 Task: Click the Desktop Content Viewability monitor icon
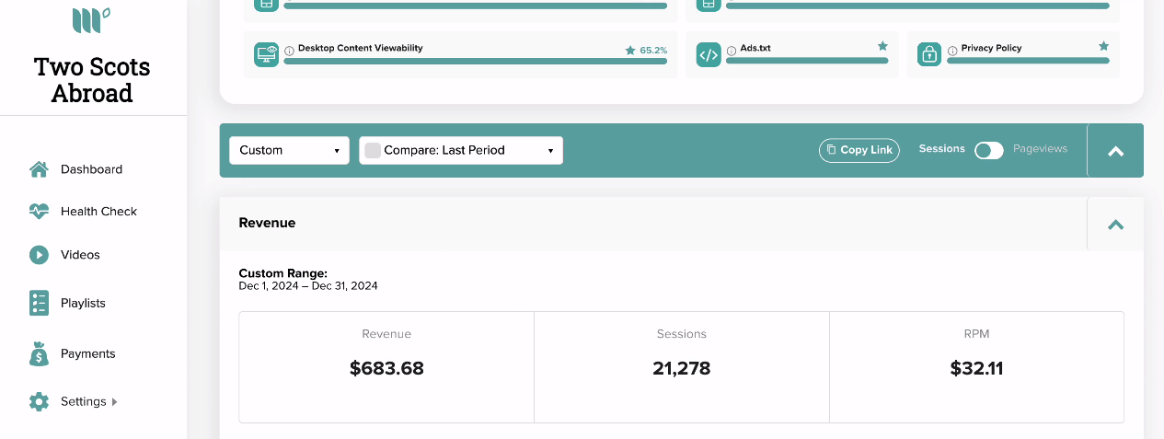coord(267,54)
